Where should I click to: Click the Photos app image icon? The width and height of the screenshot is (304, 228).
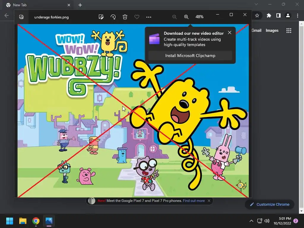point(21,17)
